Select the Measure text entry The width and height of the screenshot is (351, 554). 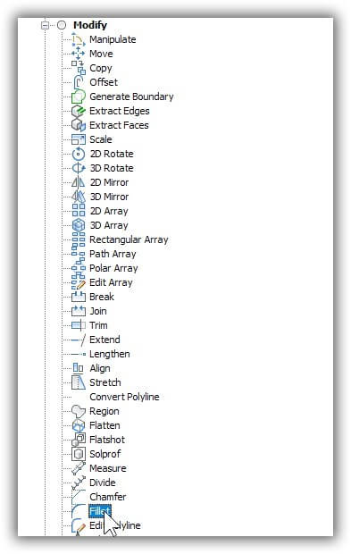click(x=108, y=468)
